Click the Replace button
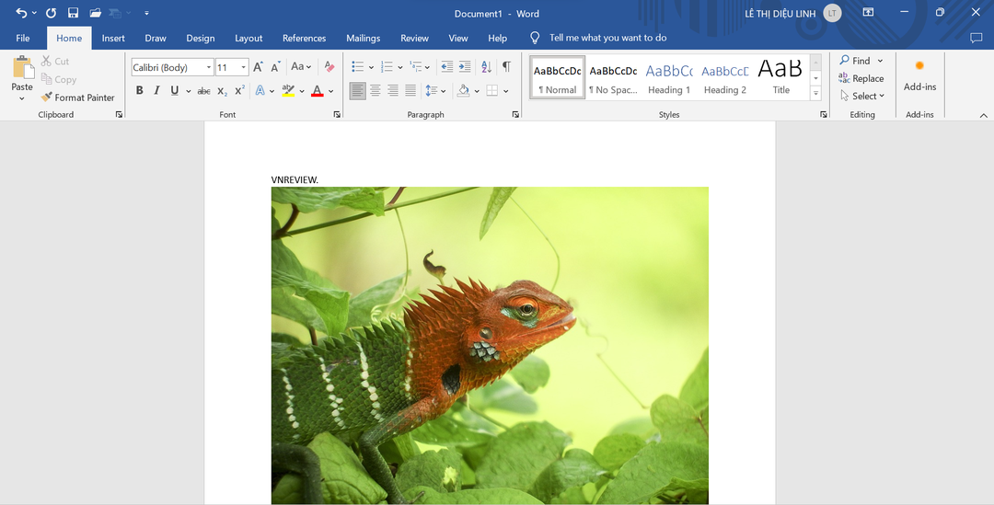 (861, 78)
